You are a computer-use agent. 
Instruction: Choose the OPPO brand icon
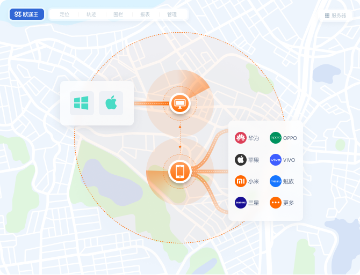click(276, 138)
